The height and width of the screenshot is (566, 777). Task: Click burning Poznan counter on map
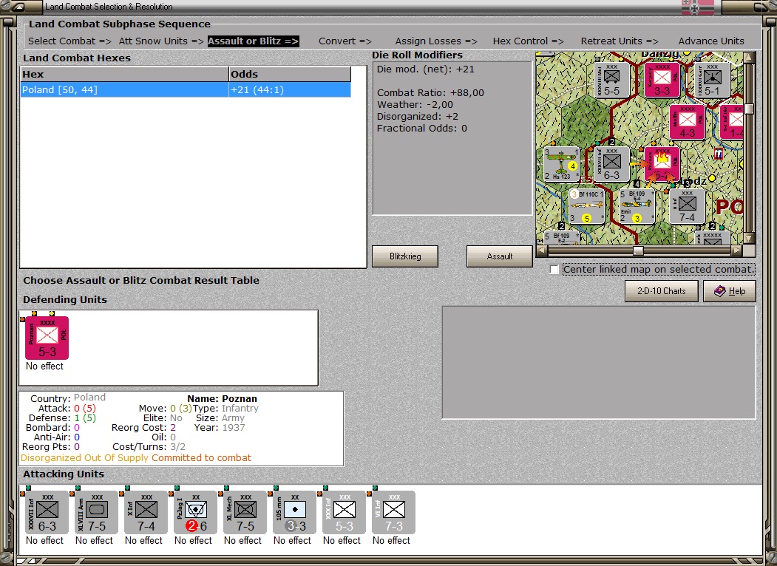tap(662, 164)
